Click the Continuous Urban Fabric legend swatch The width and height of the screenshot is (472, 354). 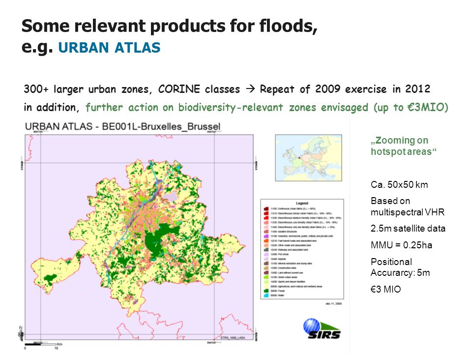(266, 208)
